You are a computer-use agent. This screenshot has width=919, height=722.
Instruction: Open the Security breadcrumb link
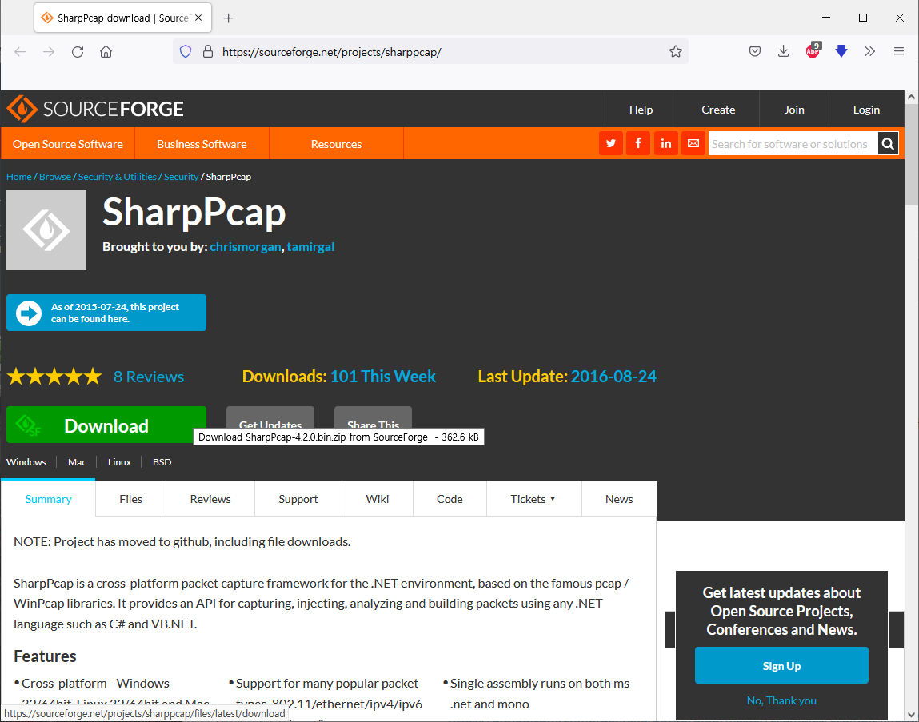[181, 177]
